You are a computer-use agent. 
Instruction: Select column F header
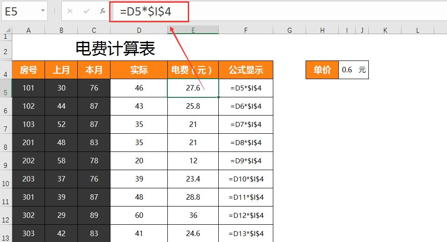click(246, 30)
